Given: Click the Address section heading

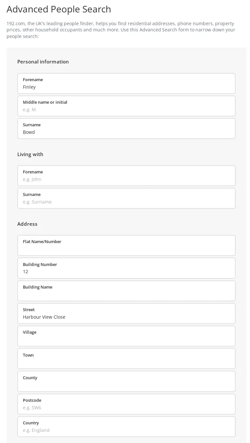Looking at the screenshot, I should coord(27,224).
